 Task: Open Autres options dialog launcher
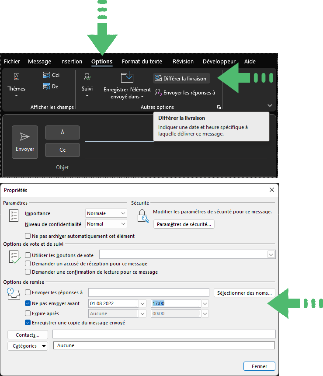219,107
